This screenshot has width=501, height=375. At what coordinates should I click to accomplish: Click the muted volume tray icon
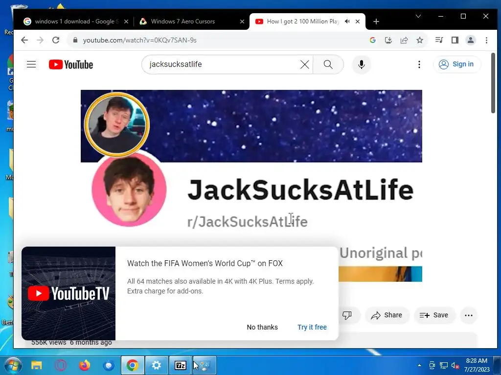coord(455,365)
